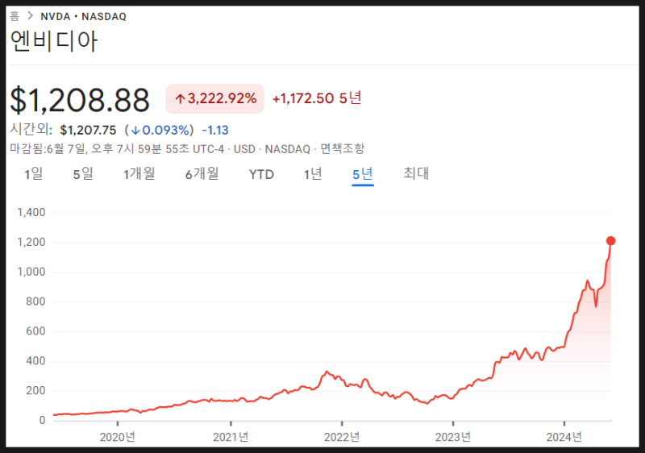This screenshot has width=645, height=453.
Task: Click the 800 y-axis label
Action: coord(35,301)
